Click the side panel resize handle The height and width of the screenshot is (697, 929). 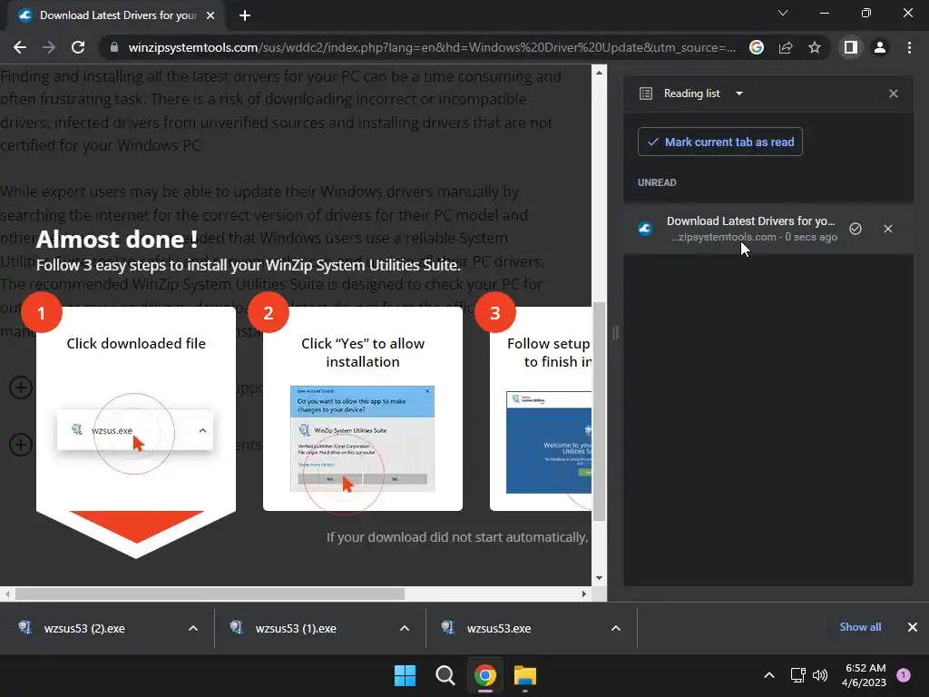tap(615, 332)
